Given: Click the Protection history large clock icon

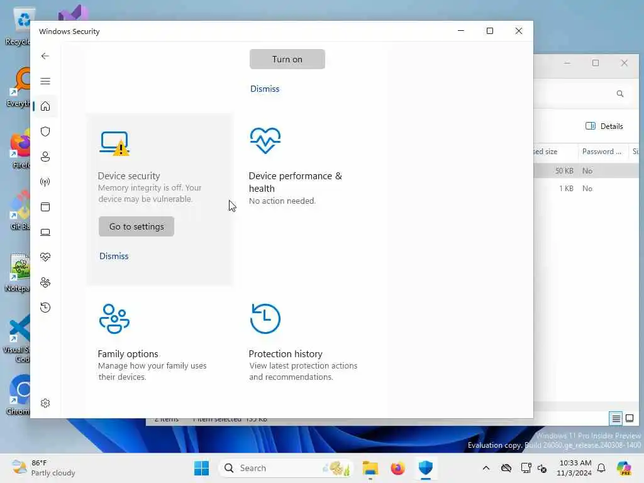Looking at the screenshot, I should click(265, 319).
